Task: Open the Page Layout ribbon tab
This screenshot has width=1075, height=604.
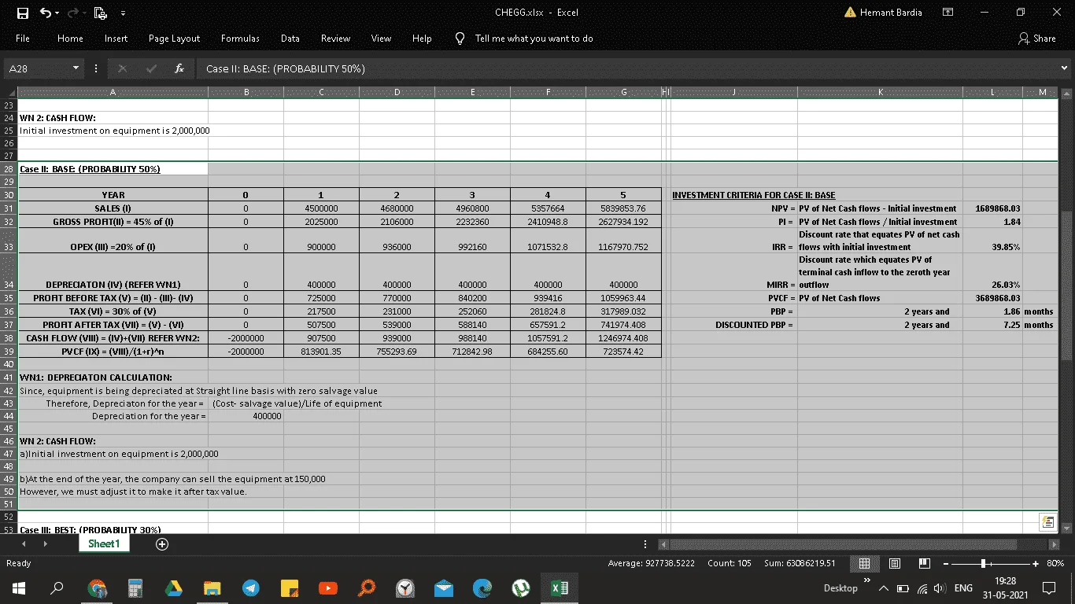Action: pyautogui.click(x=174, y=38)
